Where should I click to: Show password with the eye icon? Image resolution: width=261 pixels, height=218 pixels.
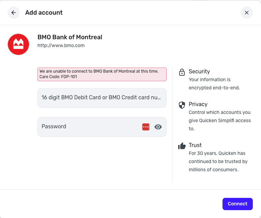(x=158, y=127)
